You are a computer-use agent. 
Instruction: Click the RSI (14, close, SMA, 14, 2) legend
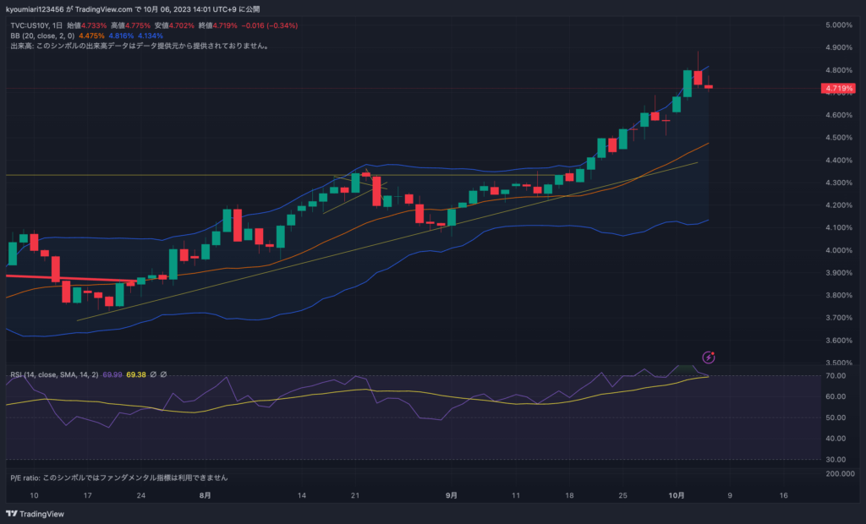pyautogui.click(x=54, y=375)
